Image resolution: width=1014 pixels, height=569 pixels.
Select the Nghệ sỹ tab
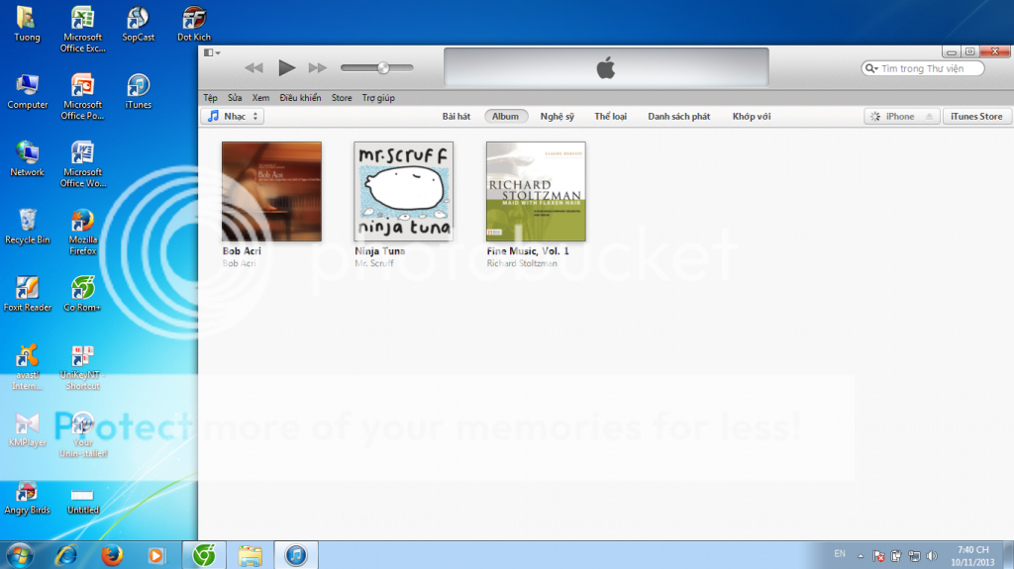pyautogui.click(x=557, y=117)
